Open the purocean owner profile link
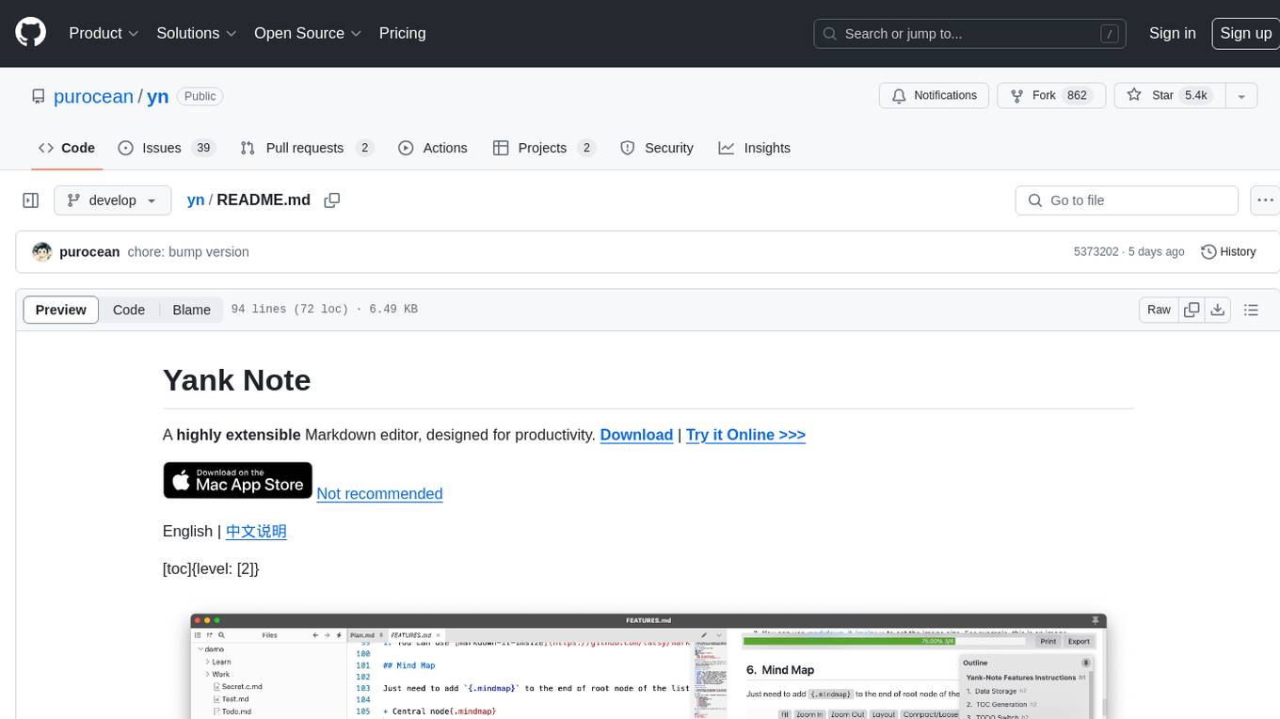The image size is (1280, 719). 93,96
